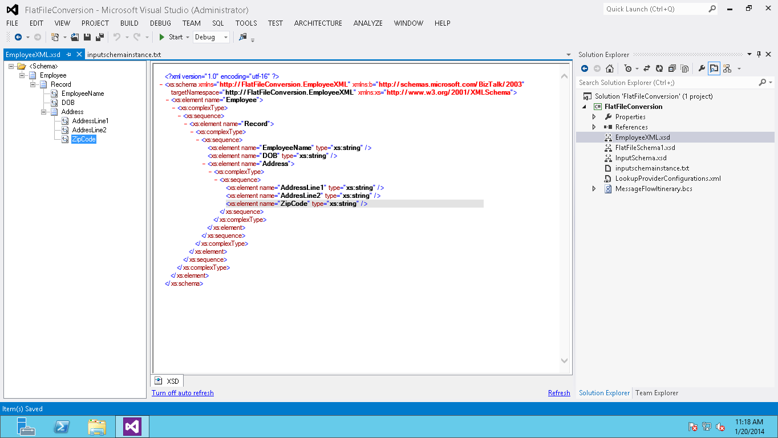Click the Save icon in main toolbar
Screen dimensions: 778x438
(x=87, y=37)
